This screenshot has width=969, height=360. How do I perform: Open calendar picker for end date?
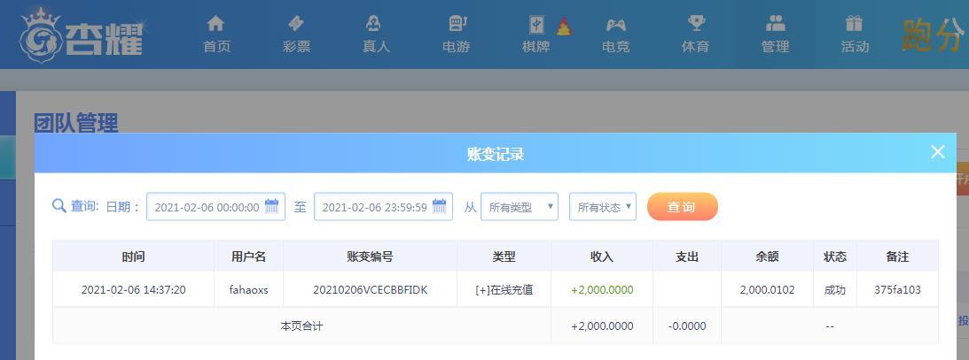(x=440, y=206)
